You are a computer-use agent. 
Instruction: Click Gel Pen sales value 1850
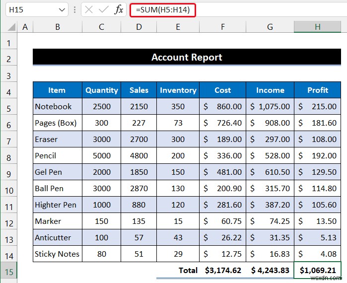[139, 172]
